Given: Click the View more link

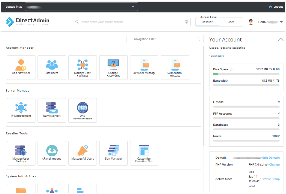Looking at the screenshot, I should pos(217,56).
